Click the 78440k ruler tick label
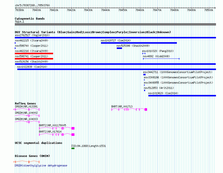This screenshot has width=223, height=173. 105,10
